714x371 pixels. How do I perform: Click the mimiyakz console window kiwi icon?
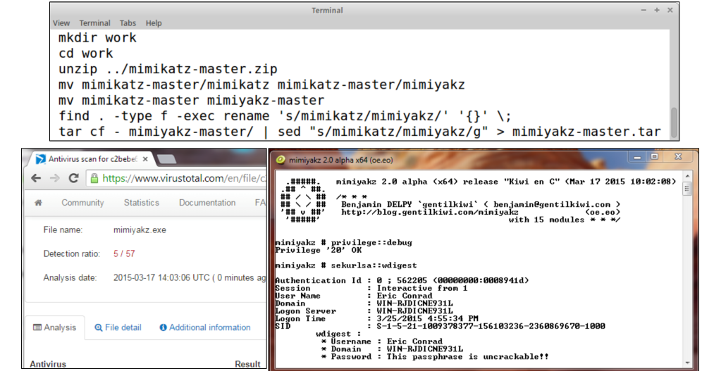[281, 160]
